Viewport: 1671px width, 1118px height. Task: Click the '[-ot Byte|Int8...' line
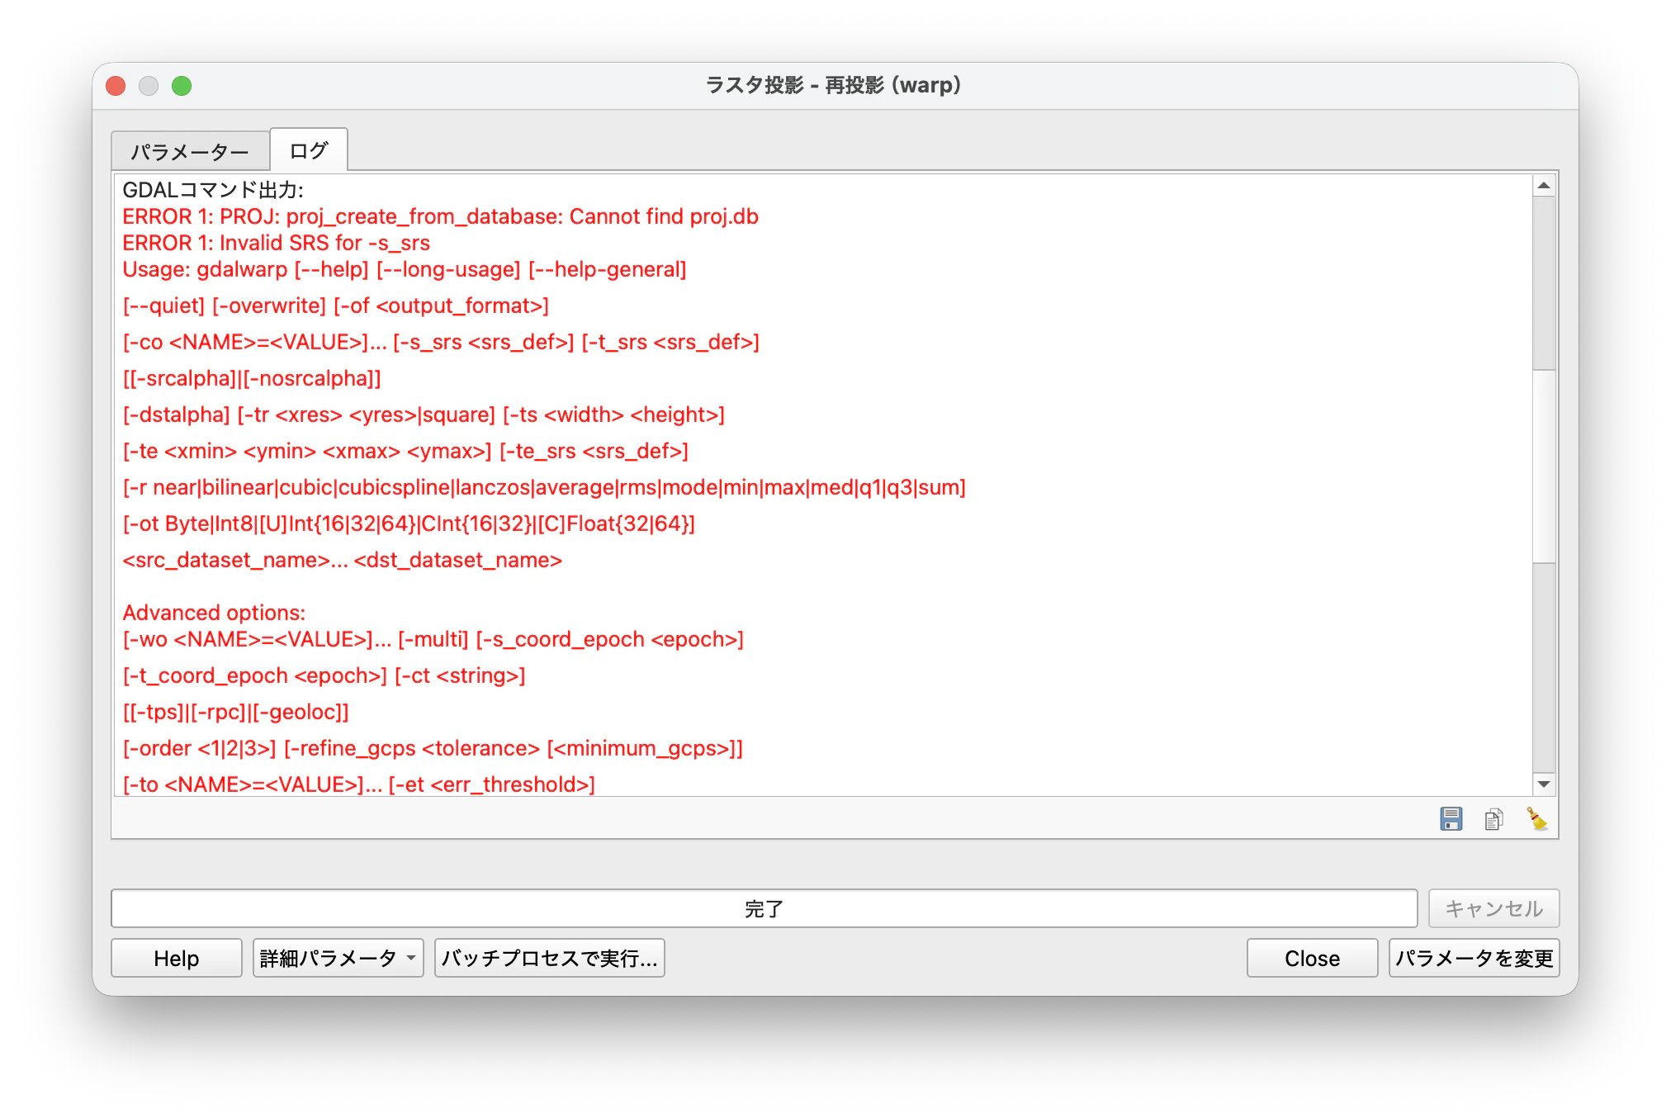coord(409,523)
